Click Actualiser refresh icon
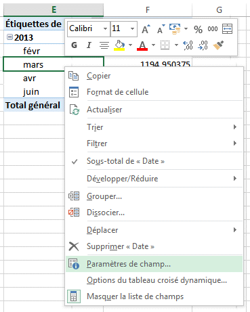 [74, 110]
